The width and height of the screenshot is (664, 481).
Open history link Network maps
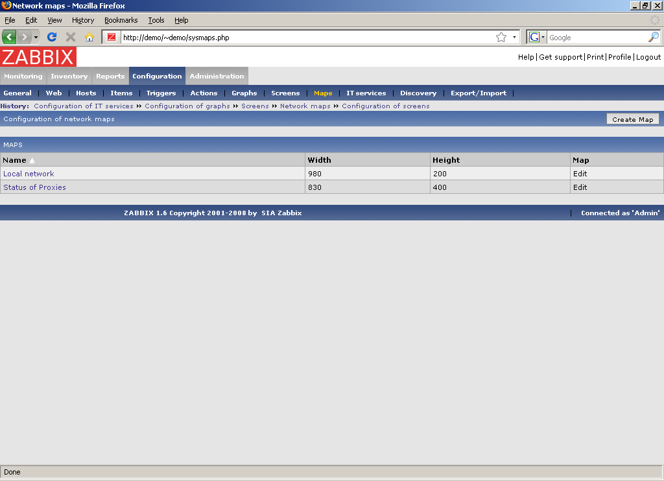[x=305, y=106]
